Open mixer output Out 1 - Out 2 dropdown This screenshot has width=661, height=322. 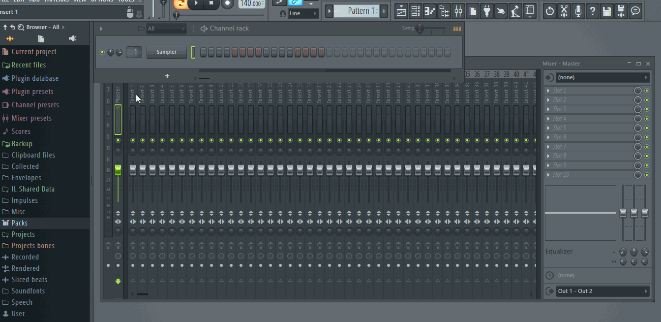602,291
